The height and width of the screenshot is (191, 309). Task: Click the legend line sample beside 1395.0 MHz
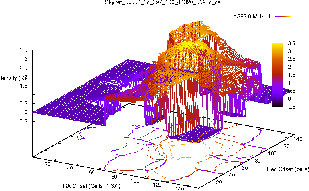click(283, 17)
